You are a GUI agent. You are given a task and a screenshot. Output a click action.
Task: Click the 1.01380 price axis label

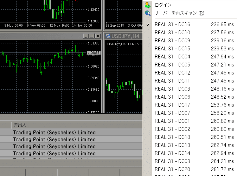[94, 43]
